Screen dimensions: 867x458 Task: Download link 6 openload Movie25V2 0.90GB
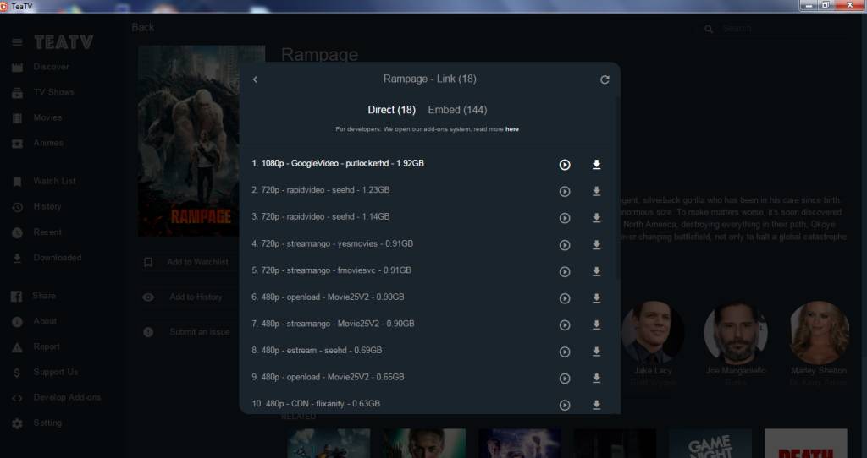[597, 298]
